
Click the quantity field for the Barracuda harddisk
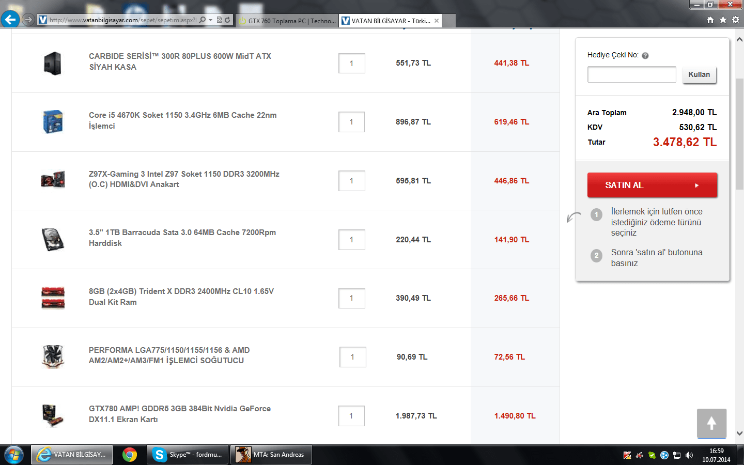point(352,240)
